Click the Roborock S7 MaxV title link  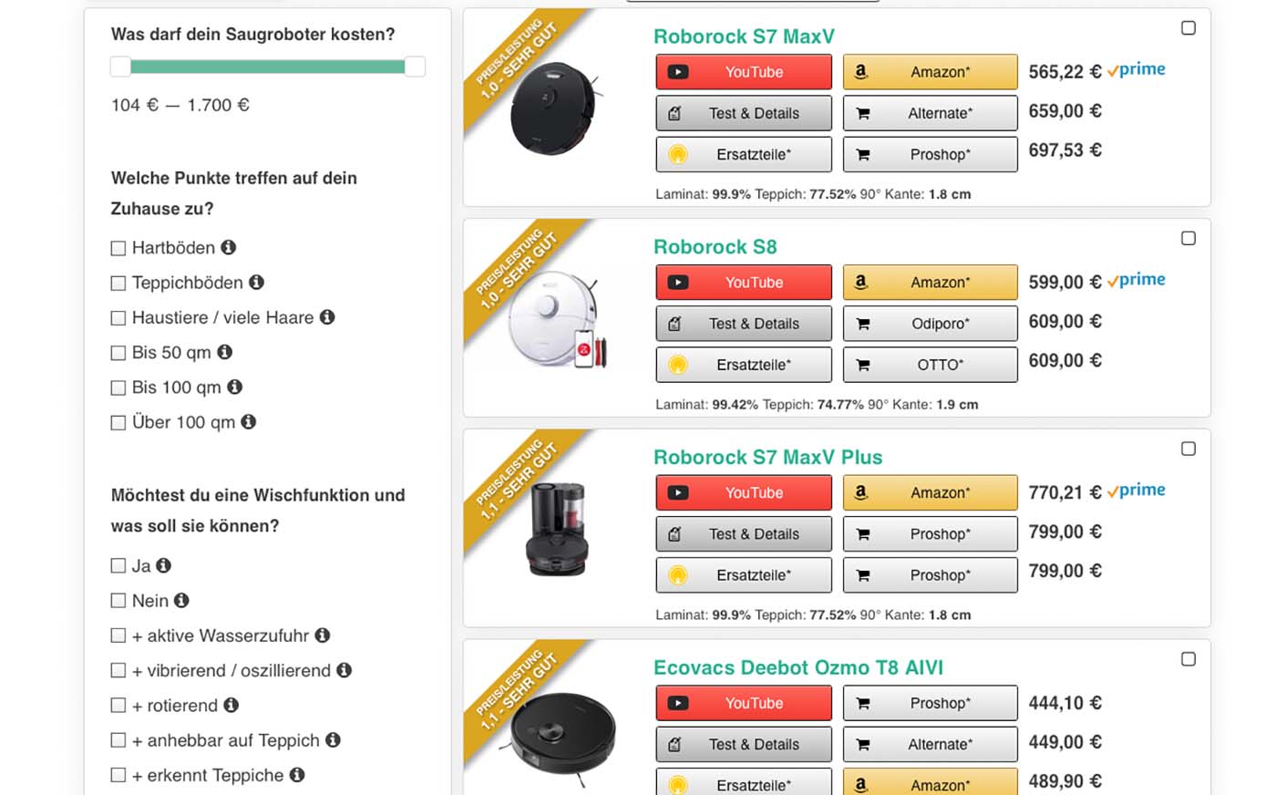pyautogui.click(x=744, y=36)
